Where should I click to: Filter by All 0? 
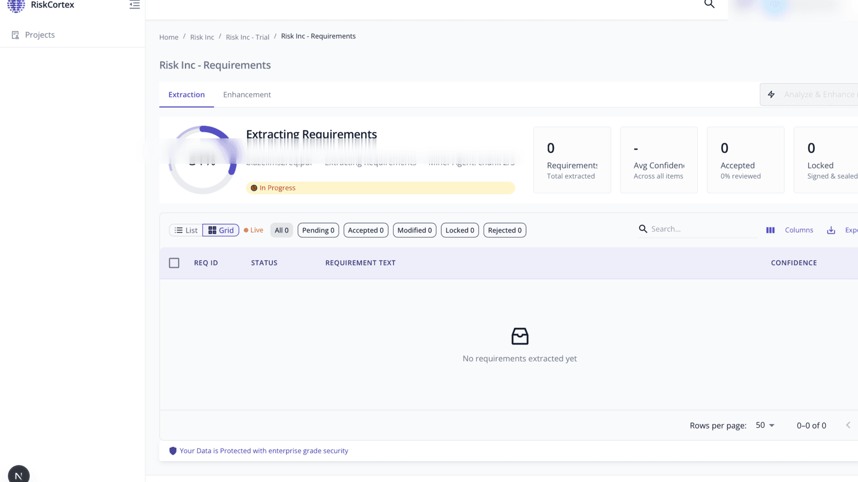point(282,230)
